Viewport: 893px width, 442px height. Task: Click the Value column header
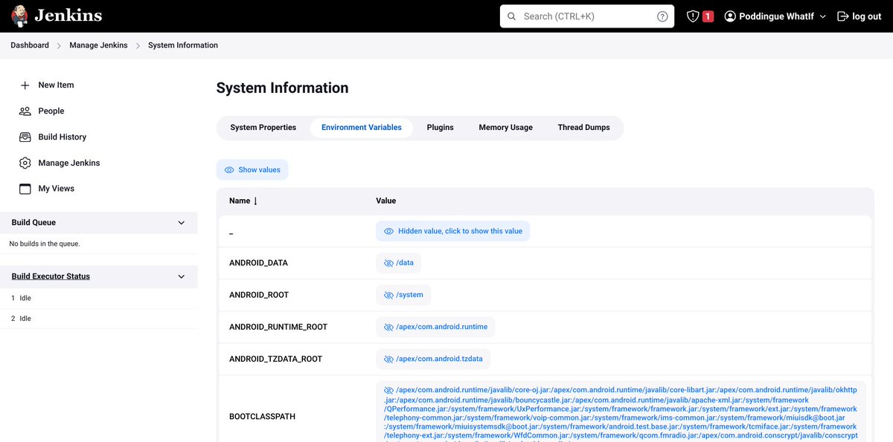[386, 201]
